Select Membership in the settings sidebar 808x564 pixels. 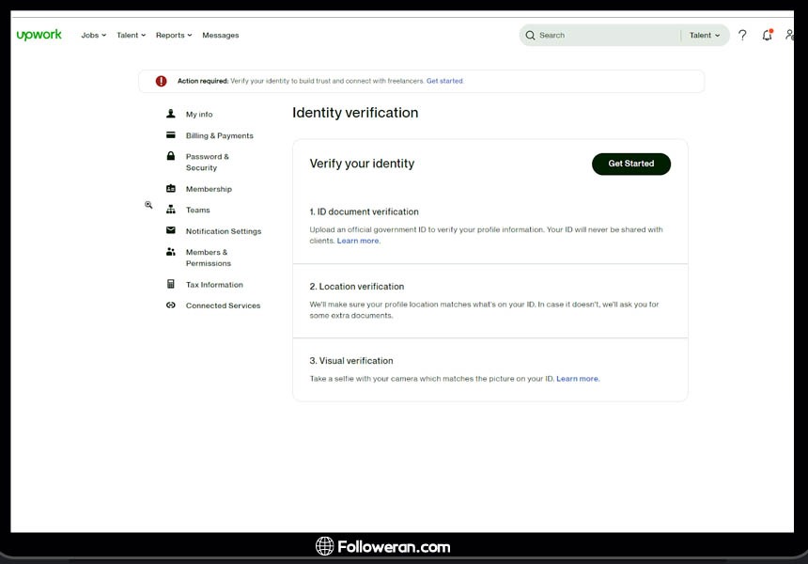[209, 189]
